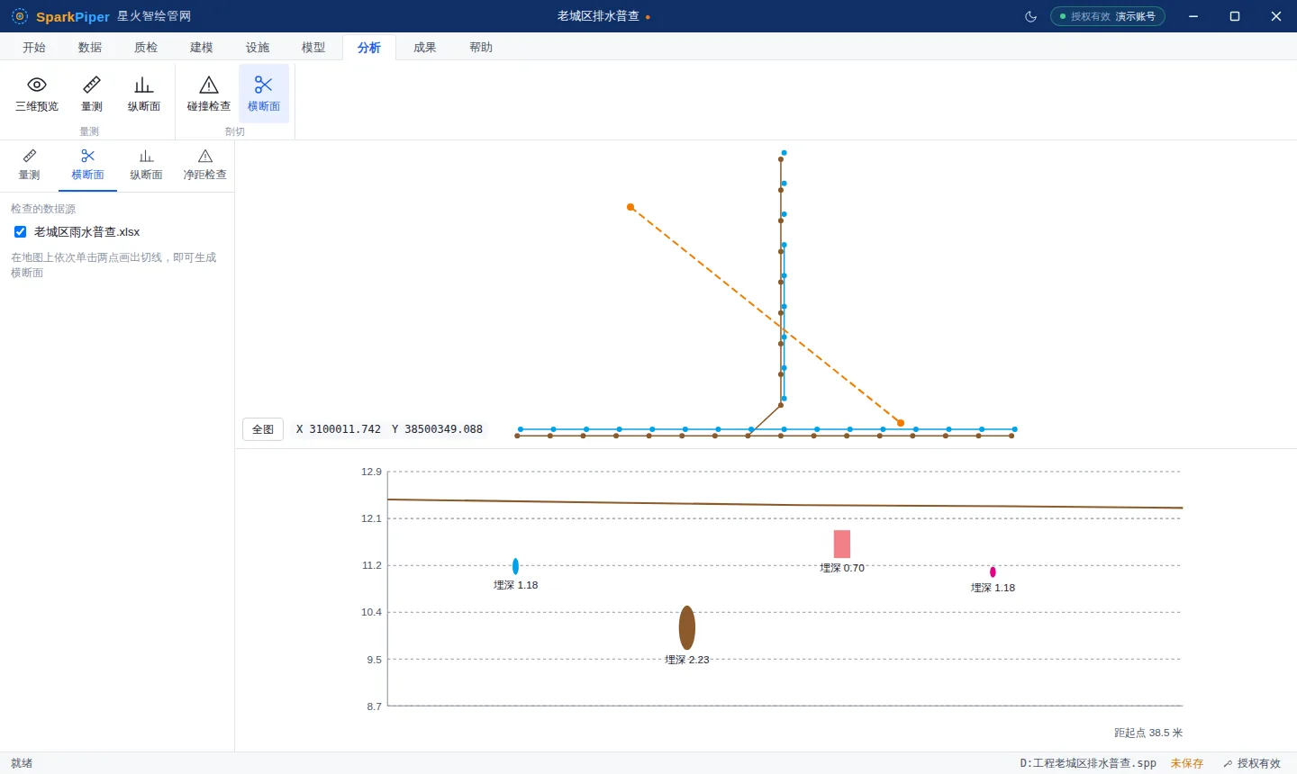This screenshot has height=774, width=1297.
Task: Activate the 横断面 scissors tool in ribbon
Action: pyautogui.click(x=264, y=94)
